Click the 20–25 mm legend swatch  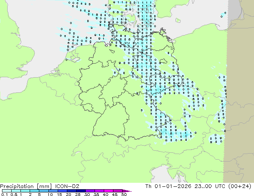click(x=71, y=191)
